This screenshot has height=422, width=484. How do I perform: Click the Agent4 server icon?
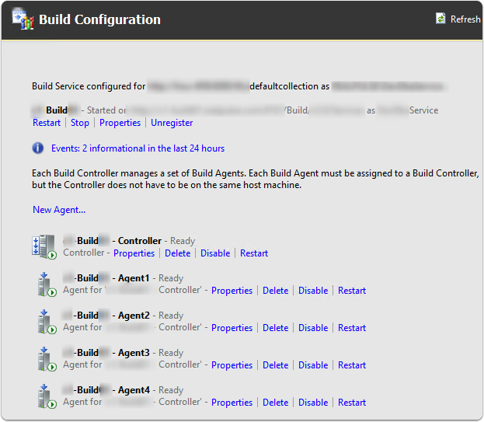tap(47, 396)
